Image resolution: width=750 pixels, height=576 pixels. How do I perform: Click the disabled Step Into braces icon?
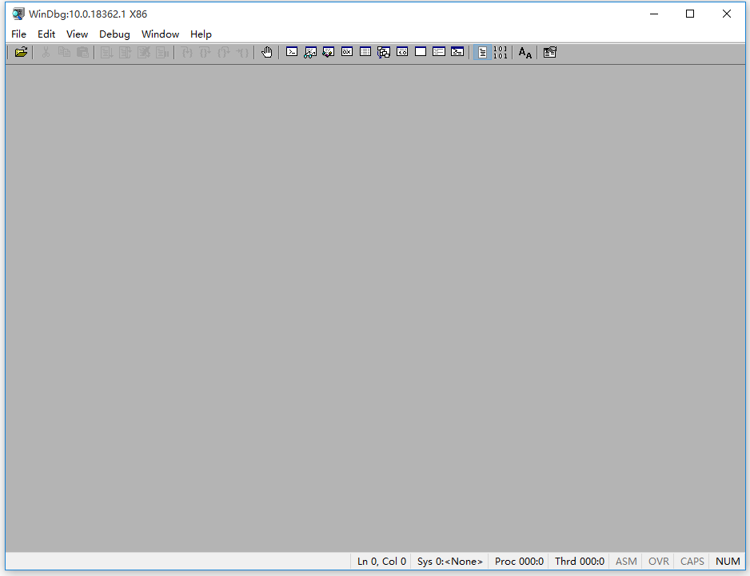pyautogui.click(x=187, y=52)
